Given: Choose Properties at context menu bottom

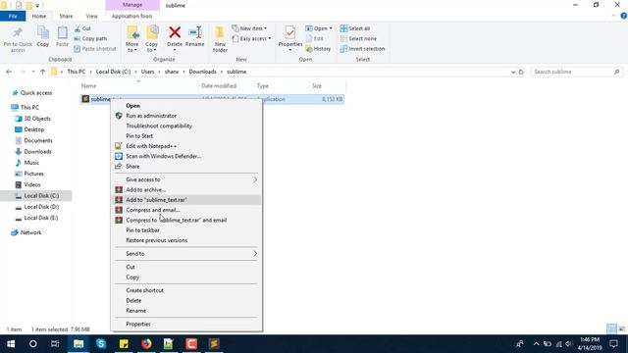Looking at the screenshot, I should pos(186,324).
